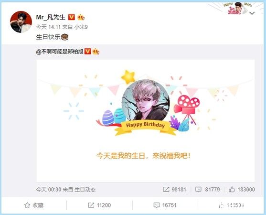
Task: Open @不啊可能是郑柏旭 mention link
Action: (60, 52)
